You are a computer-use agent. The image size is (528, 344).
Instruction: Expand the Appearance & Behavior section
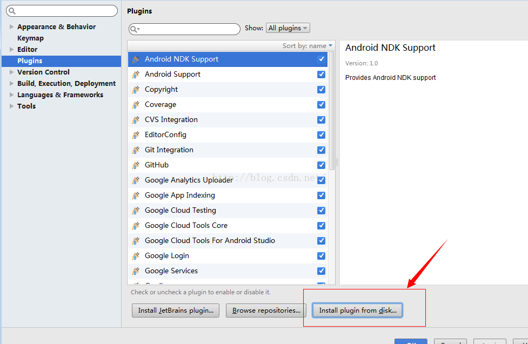pyautogui.click(x=11, y=26)
